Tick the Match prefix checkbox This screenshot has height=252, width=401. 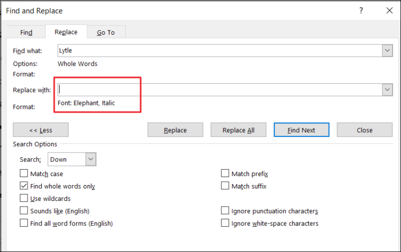point(225,173)
